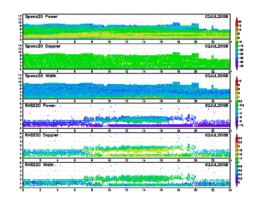Click x-axis tick 24 under Spano20 Power plot
Image resolution: width=264 pixels, height=204 pixels.
click(x=230, y=42)
